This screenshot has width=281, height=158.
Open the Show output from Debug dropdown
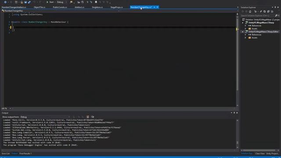(45, 117)
